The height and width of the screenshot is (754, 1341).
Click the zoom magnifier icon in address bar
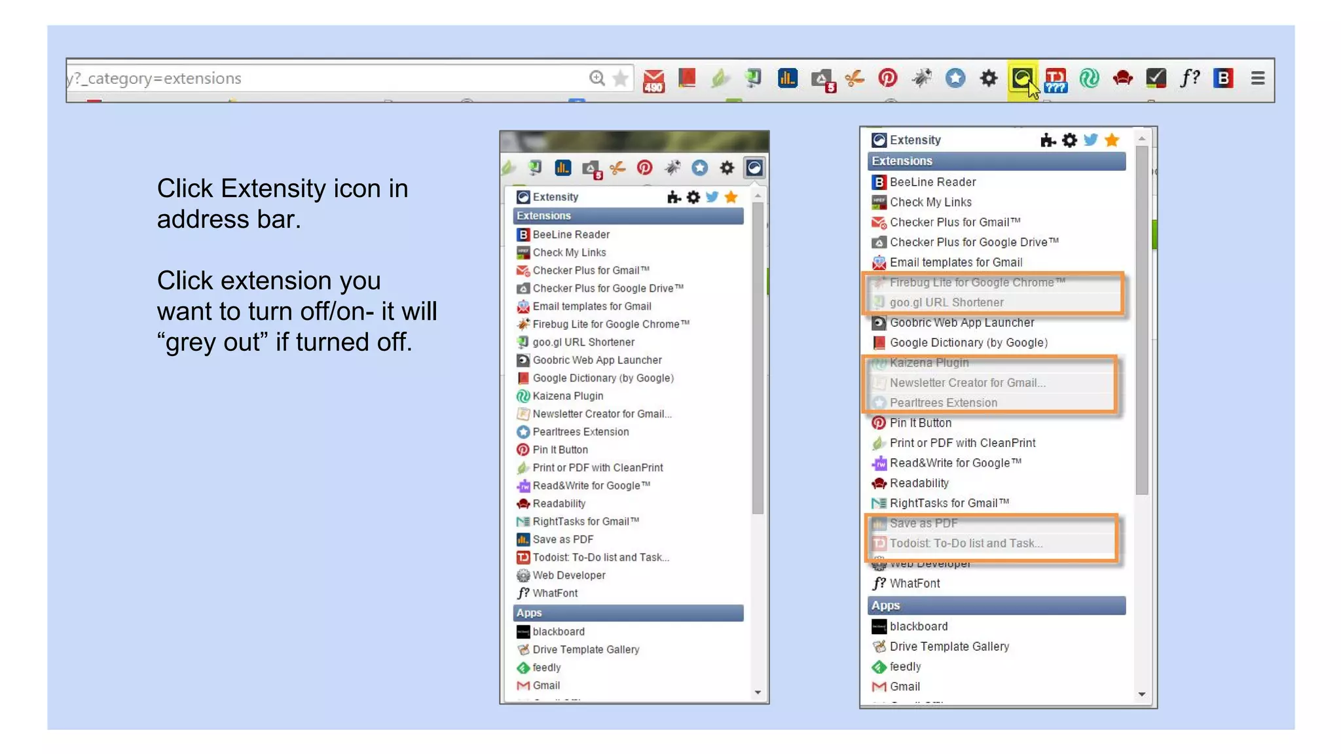point(597,78)
